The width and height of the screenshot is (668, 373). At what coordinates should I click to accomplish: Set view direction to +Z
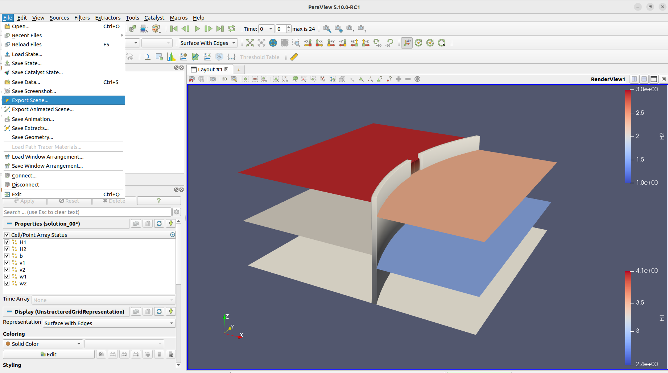click(x=354, y=43)
